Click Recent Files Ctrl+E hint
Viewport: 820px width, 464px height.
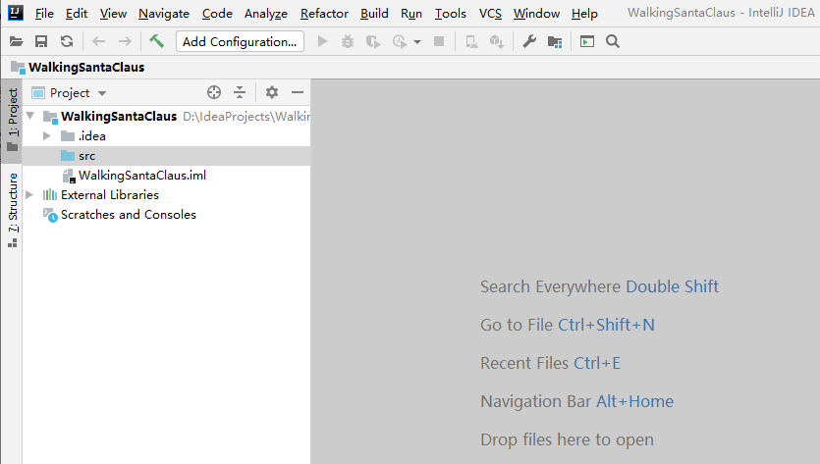(550, 363)
